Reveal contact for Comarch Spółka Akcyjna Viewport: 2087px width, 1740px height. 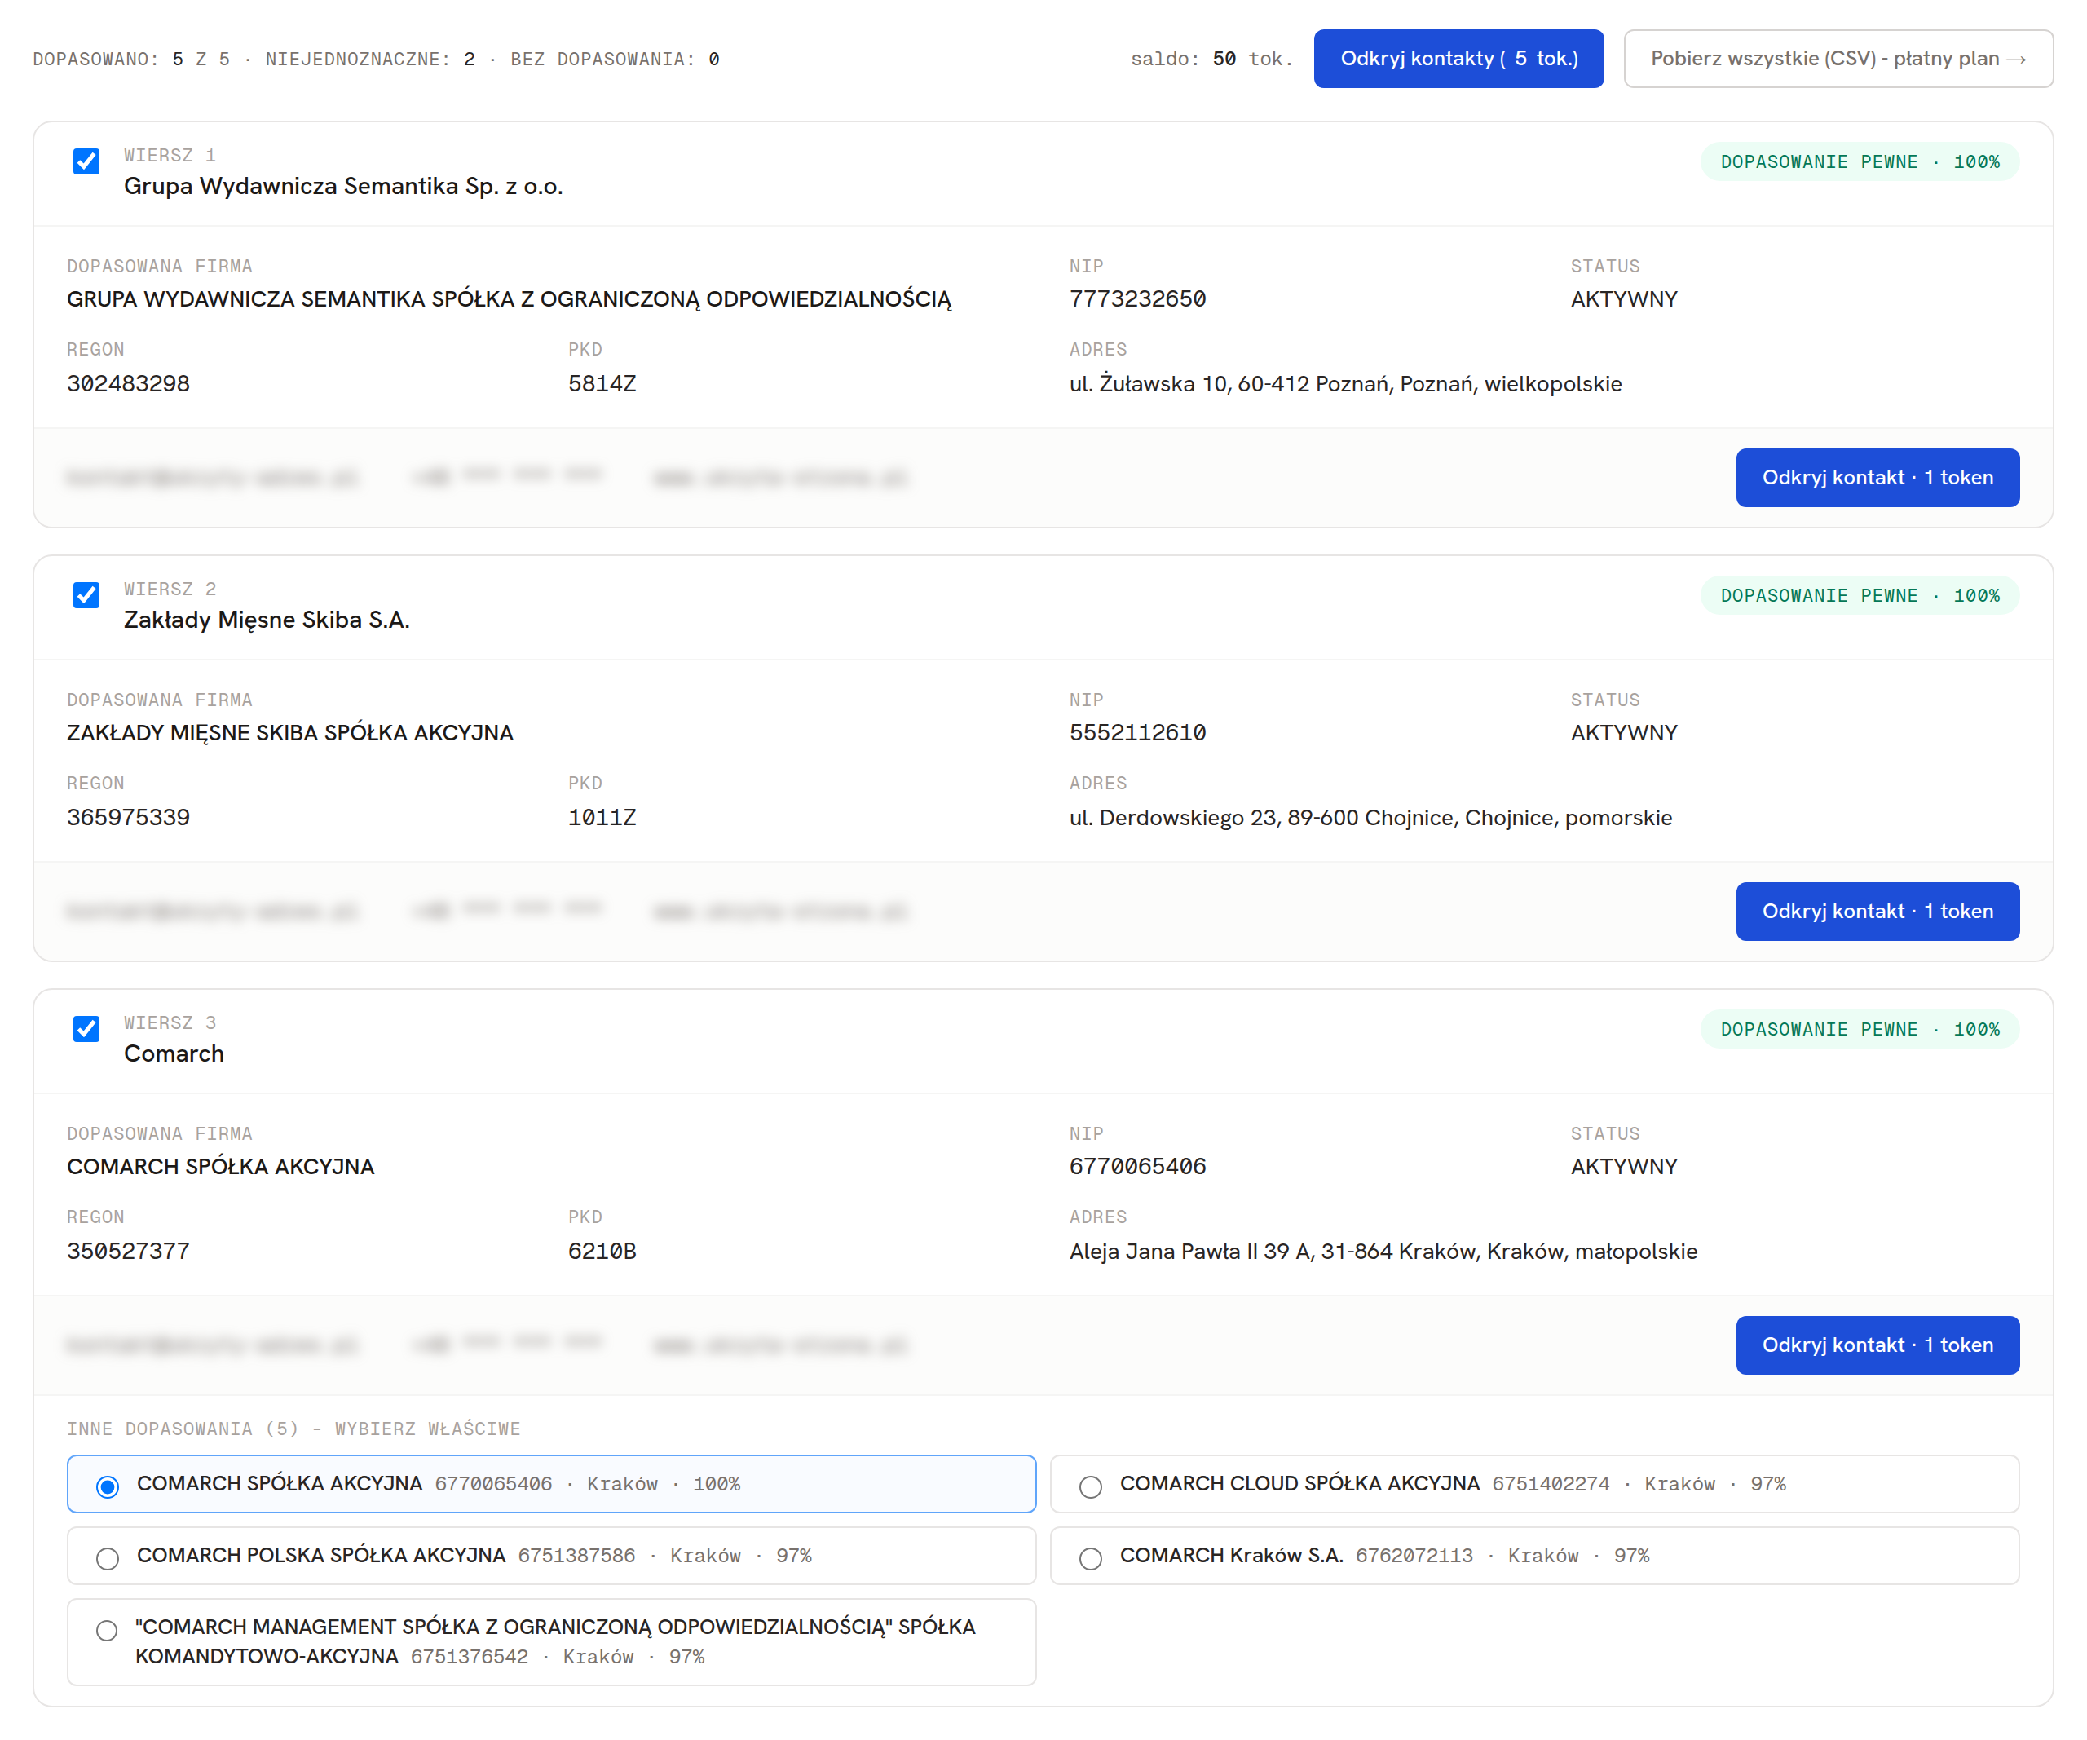coord(1877,1345)
